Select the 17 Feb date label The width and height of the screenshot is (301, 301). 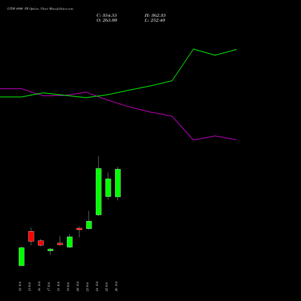(49, 287)
